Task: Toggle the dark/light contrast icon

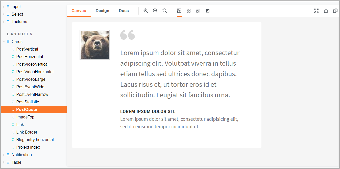Action: point(208,11)
